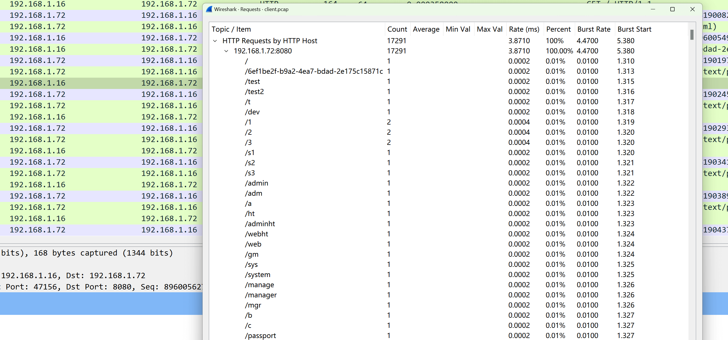
Task: Select the /admin row
Action: point(449,183)
